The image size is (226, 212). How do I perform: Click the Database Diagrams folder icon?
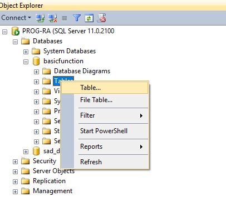47,71
